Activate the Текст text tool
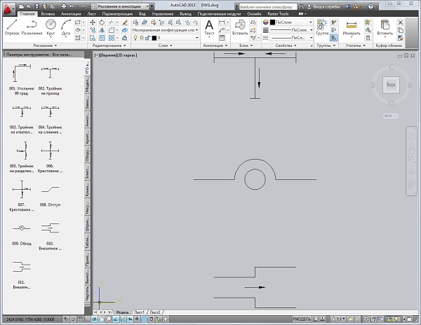 209,27
